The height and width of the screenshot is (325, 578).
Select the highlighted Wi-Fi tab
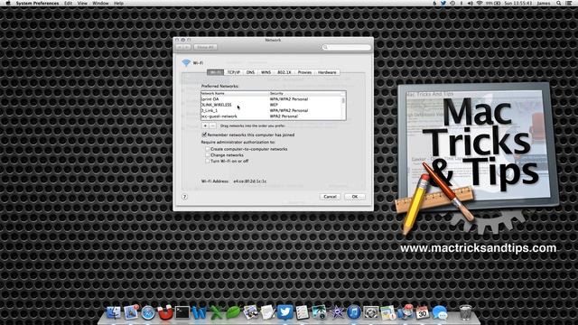pyautogui.click(x=216, y=72)
